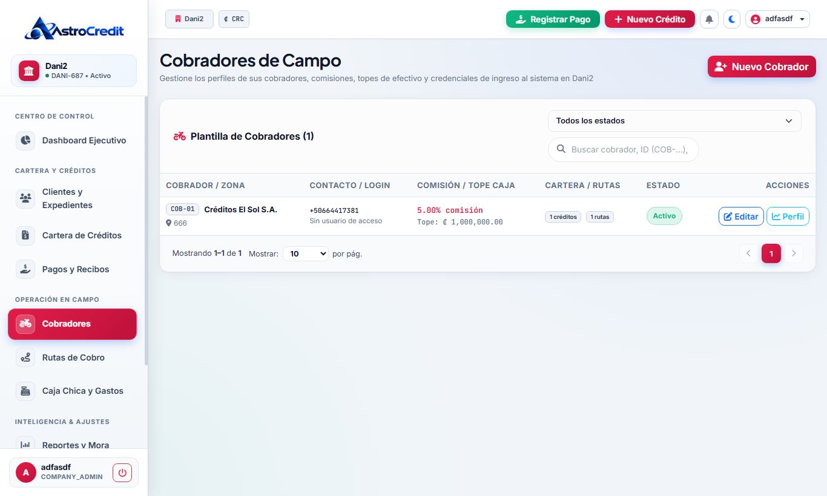Open the Todos los estados filter dropdown
Viewport: 827px width, 496px height.
[674, 121]
